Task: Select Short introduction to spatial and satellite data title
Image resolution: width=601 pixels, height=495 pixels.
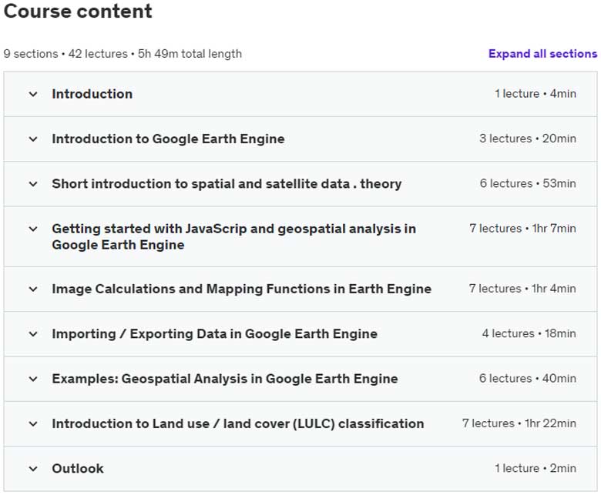Action: pos(227,184)
